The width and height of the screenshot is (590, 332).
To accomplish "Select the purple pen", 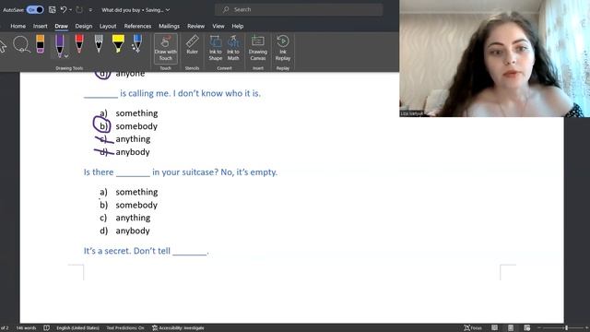I will (59, 45).
